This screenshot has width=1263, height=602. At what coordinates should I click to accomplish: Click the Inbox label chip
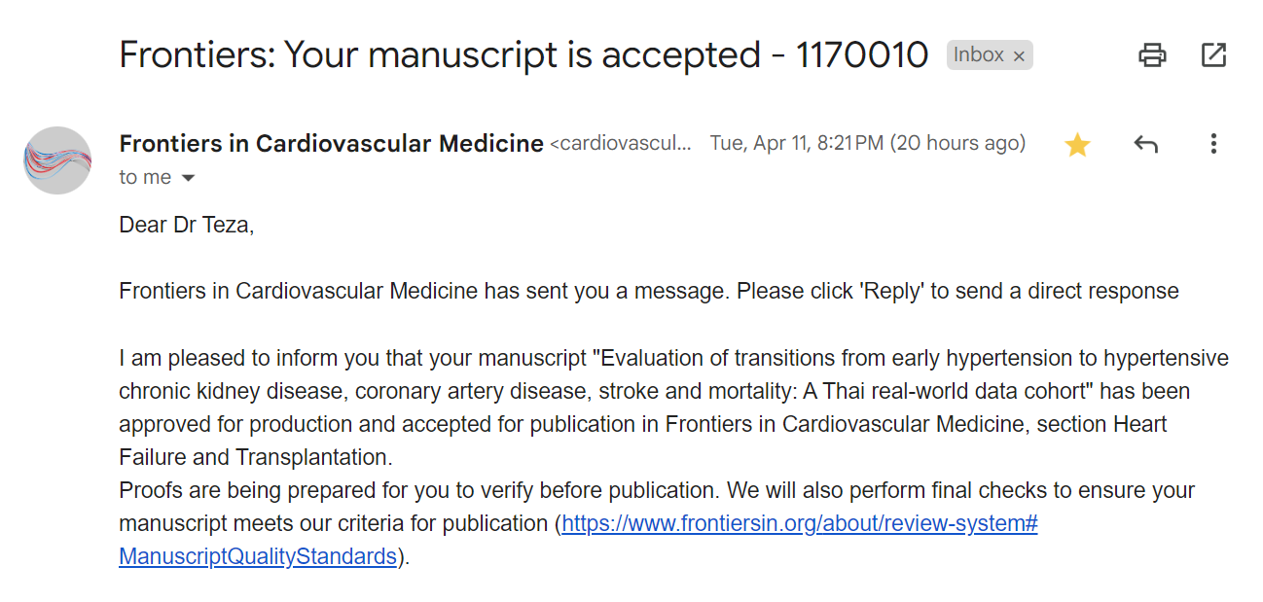pyautogui.click(x=978, y=55)
